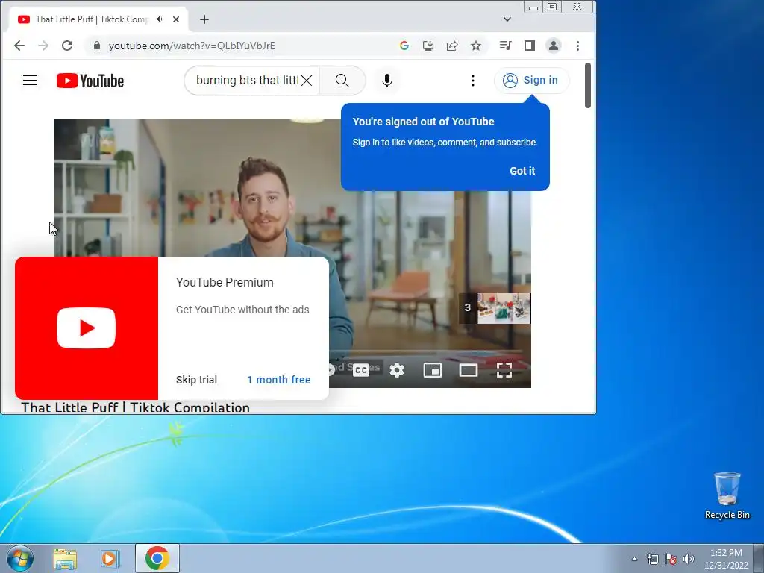View site info padlock icon

pos(97,46)
